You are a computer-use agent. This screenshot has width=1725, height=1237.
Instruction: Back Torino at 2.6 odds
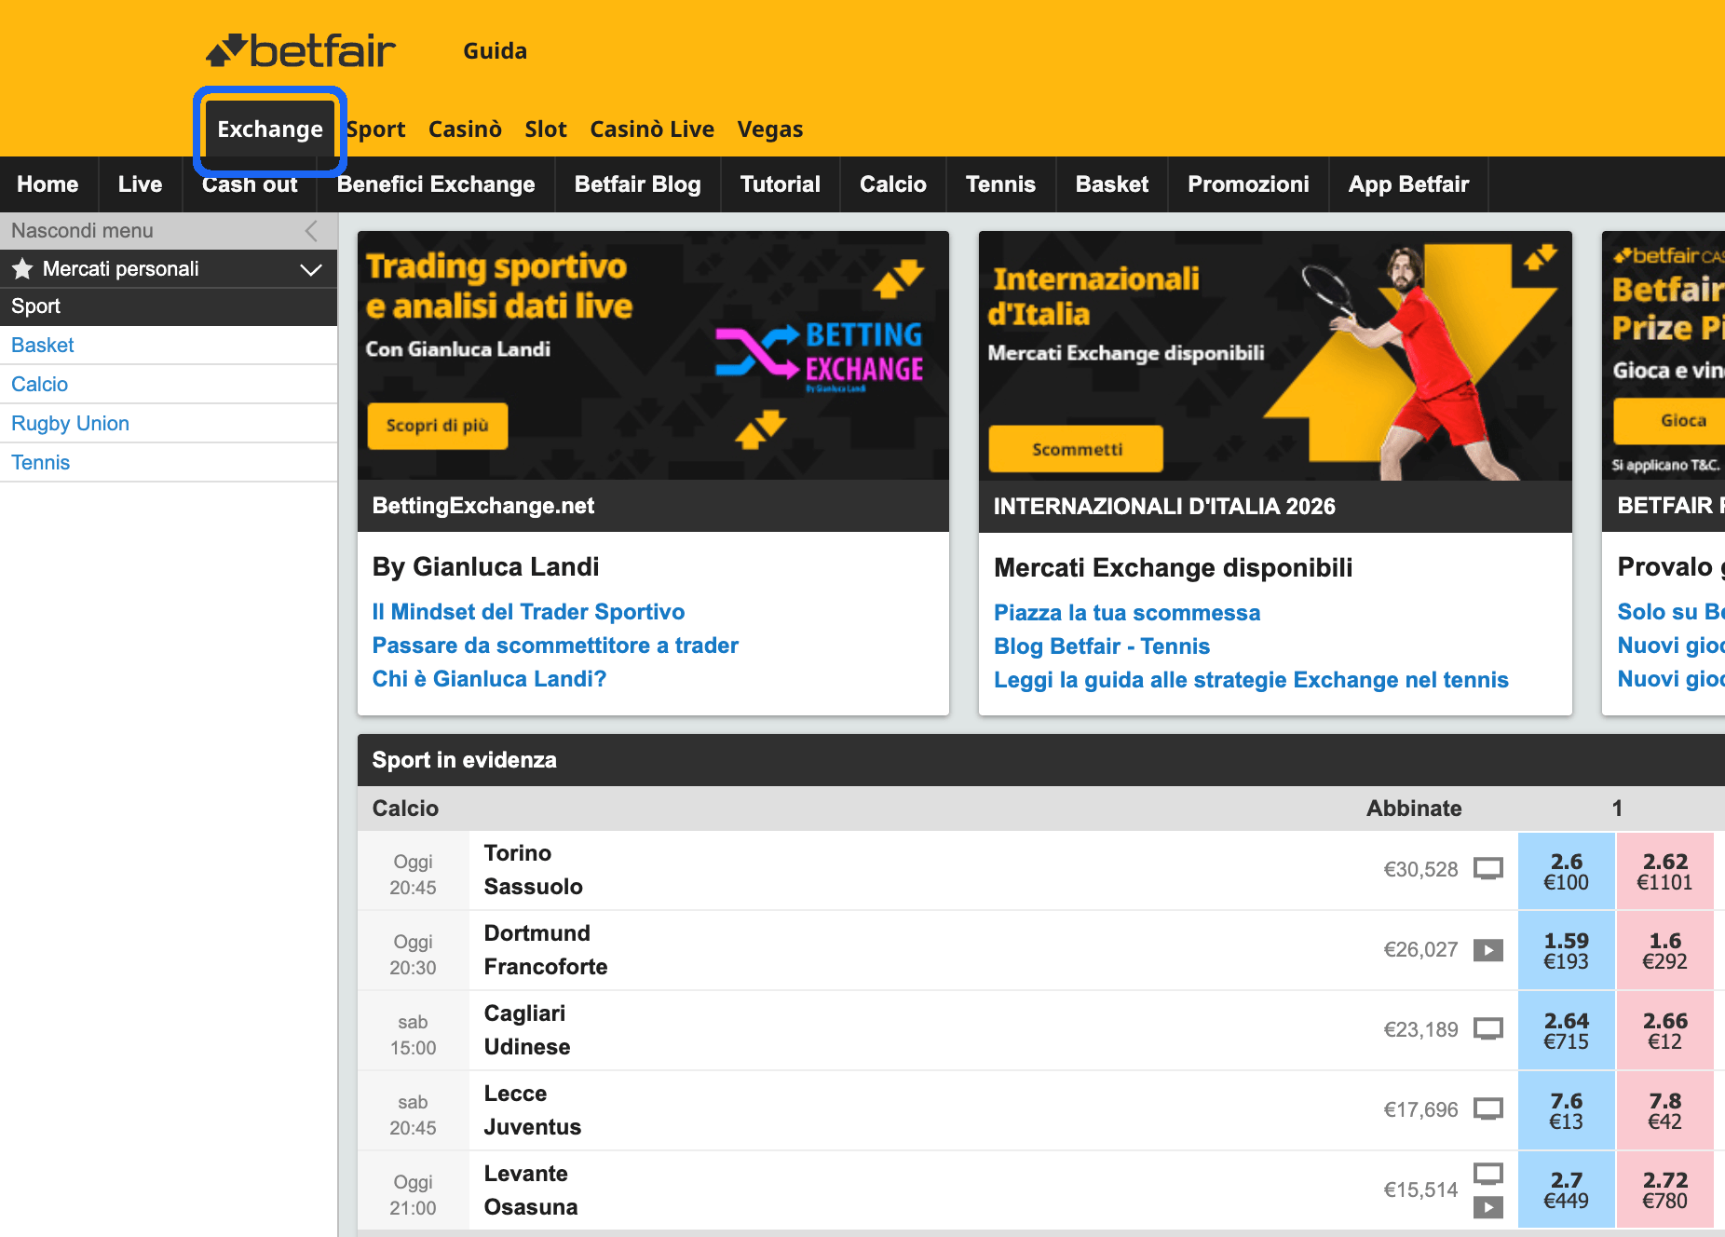coord(1566,871)
